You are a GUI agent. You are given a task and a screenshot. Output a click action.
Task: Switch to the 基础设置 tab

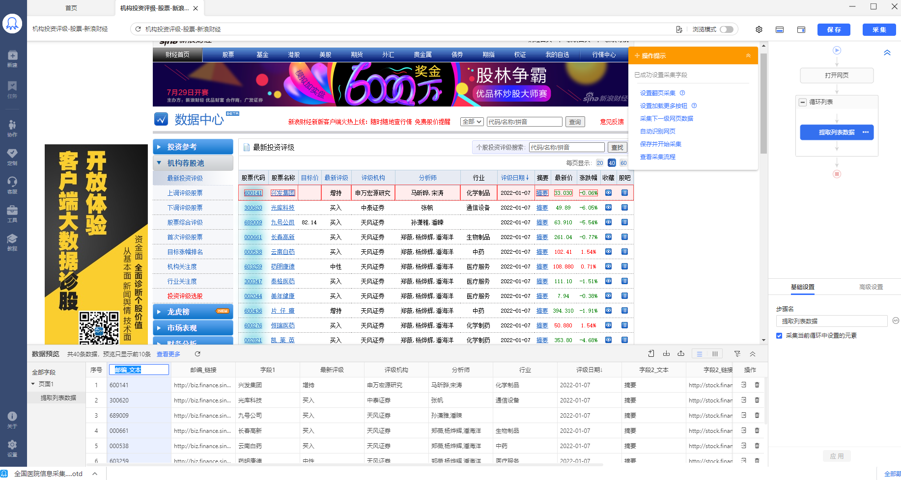(x=803, y=287)
